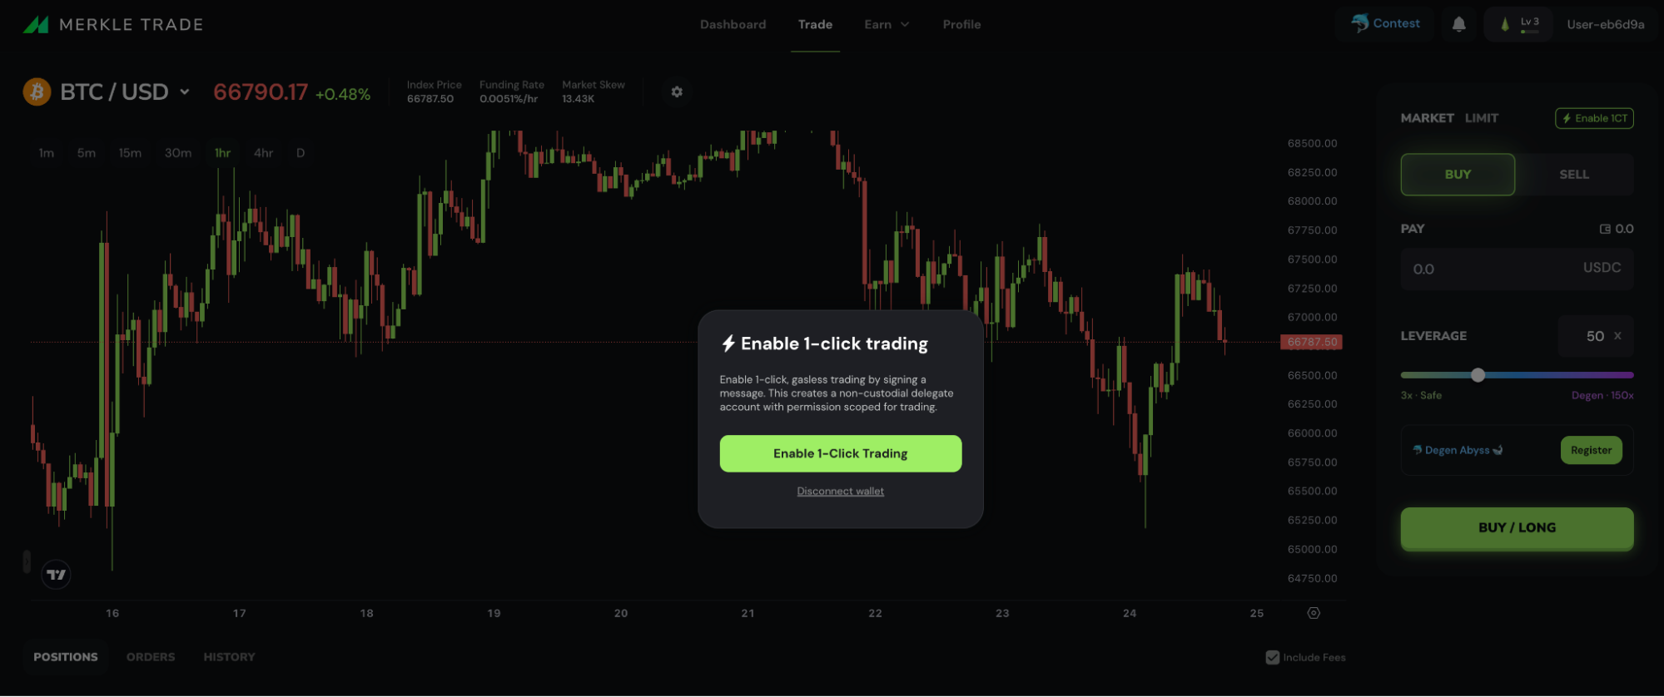This screenshot has height=697, width=1664.
Task: Open the notifications bell icon
Action: click(1458, 24)
